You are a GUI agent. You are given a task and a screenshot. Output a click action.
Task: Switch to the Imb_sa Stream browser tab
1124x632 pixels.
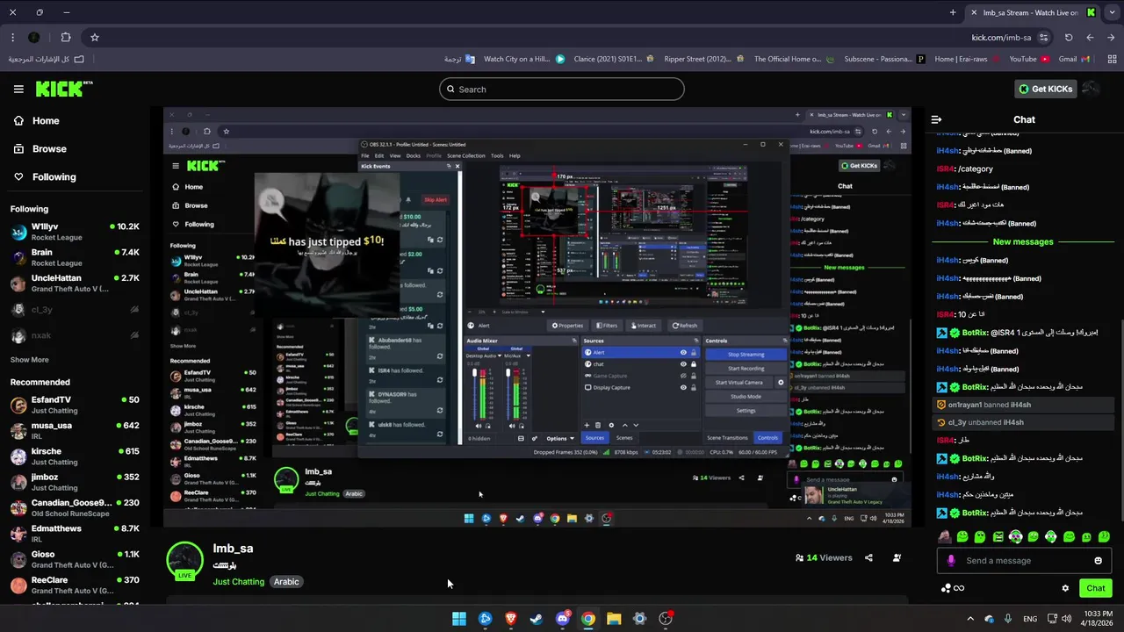pyautogui.click(x=1031, y=12)
